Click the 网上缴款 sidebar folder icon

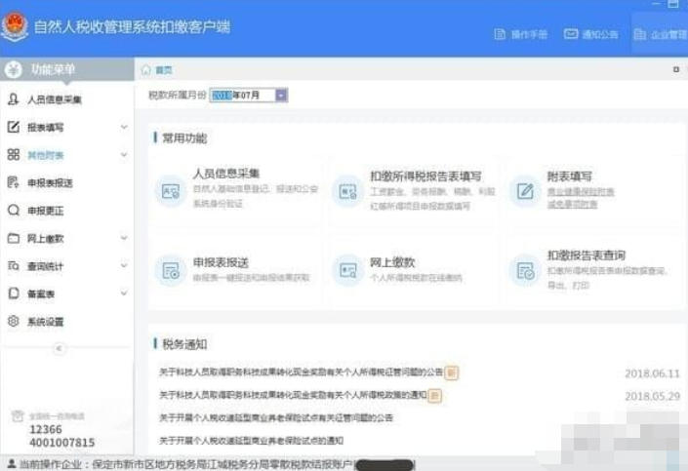point(14,238)
